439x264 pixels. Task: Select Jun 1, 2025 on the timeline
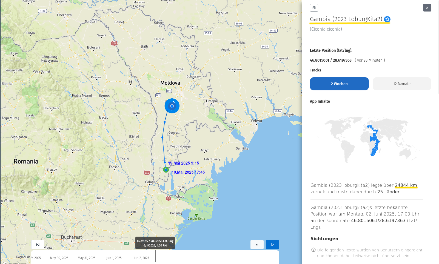pos(114,258)
